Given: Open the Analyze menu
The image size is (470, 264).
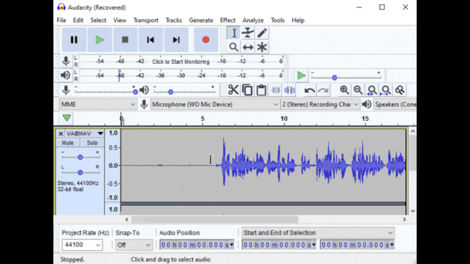Looking at the screenshot, I should pyautogui.click(x=253, y=21).
